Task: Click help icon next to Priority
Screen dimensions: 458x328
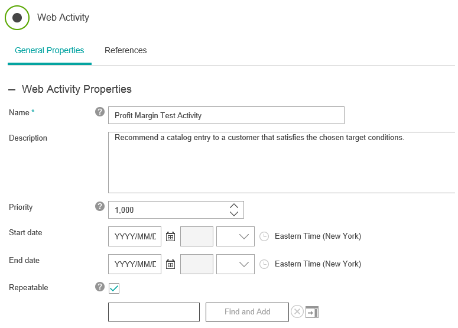Action: 100,206
